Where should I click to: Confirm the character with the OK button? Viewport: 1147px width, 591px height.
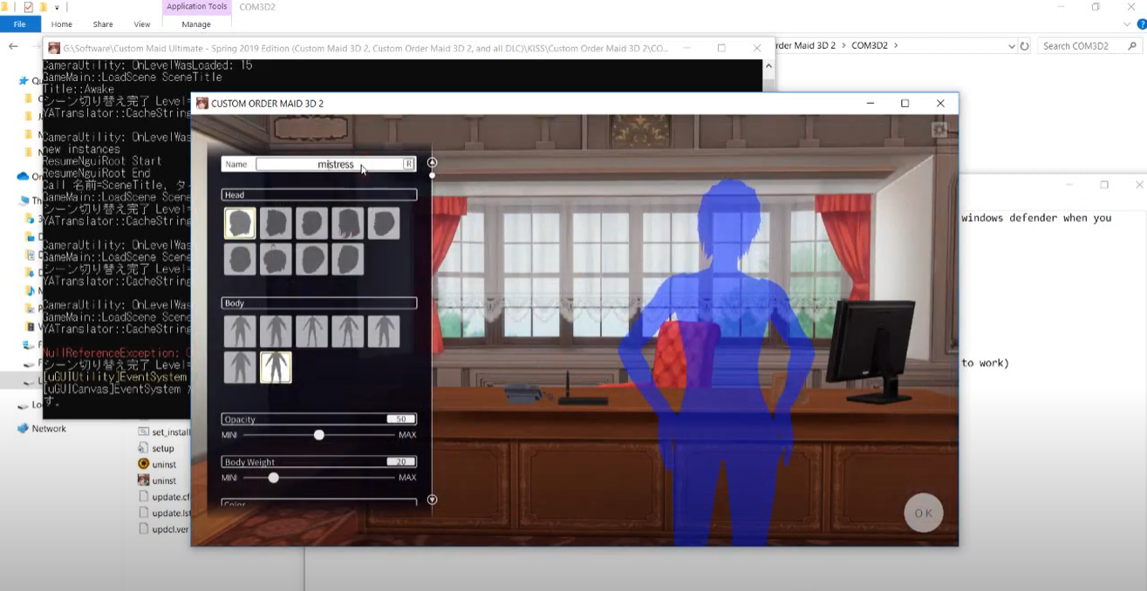[924, 513]
